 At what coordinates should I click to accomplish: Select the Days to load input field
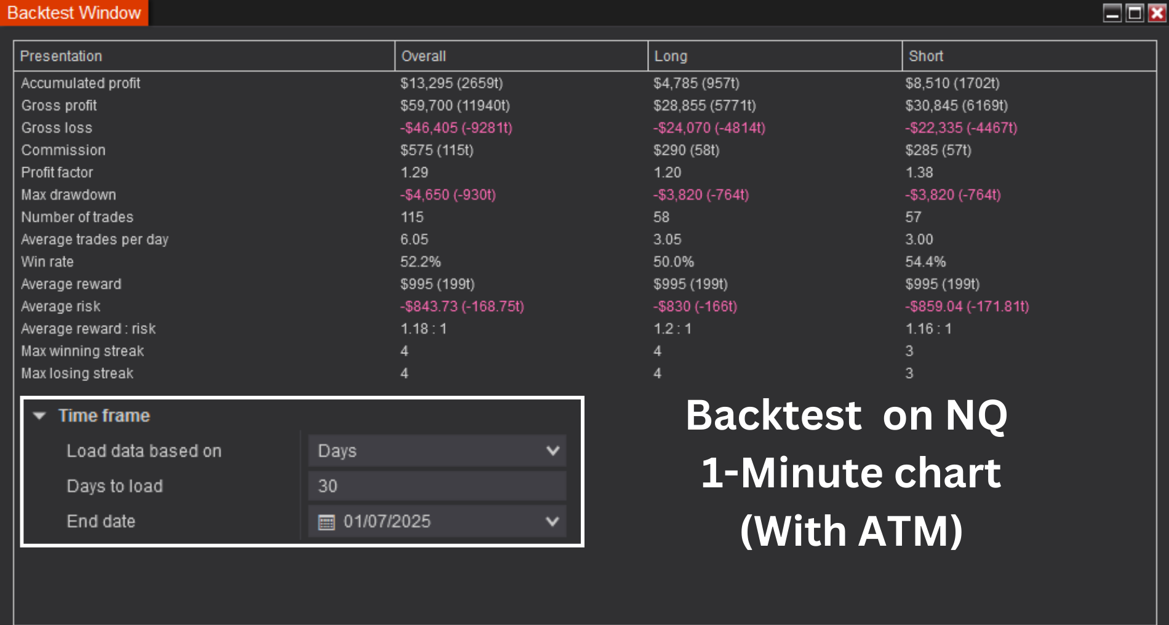pyautogui.click(x=437, y=485)
